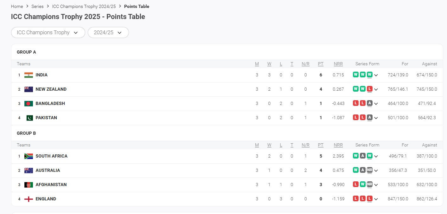447x214 pixels.
Task: Click the PT column header in Group B
Action: coord(321,145)
